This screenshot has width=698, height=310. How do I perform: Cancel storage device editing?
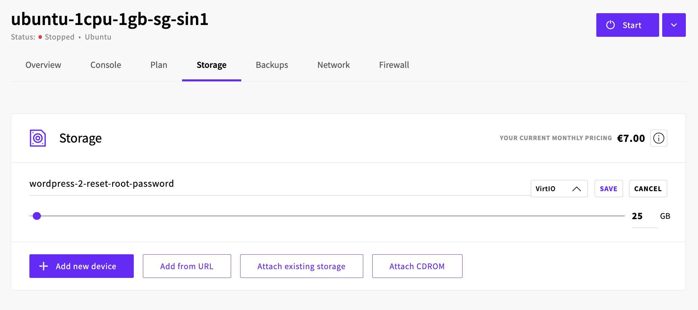point(648,188)
